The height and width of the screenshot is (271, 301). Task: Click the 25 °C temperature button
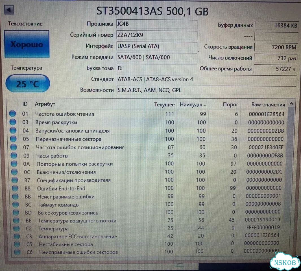pos(28,84)
